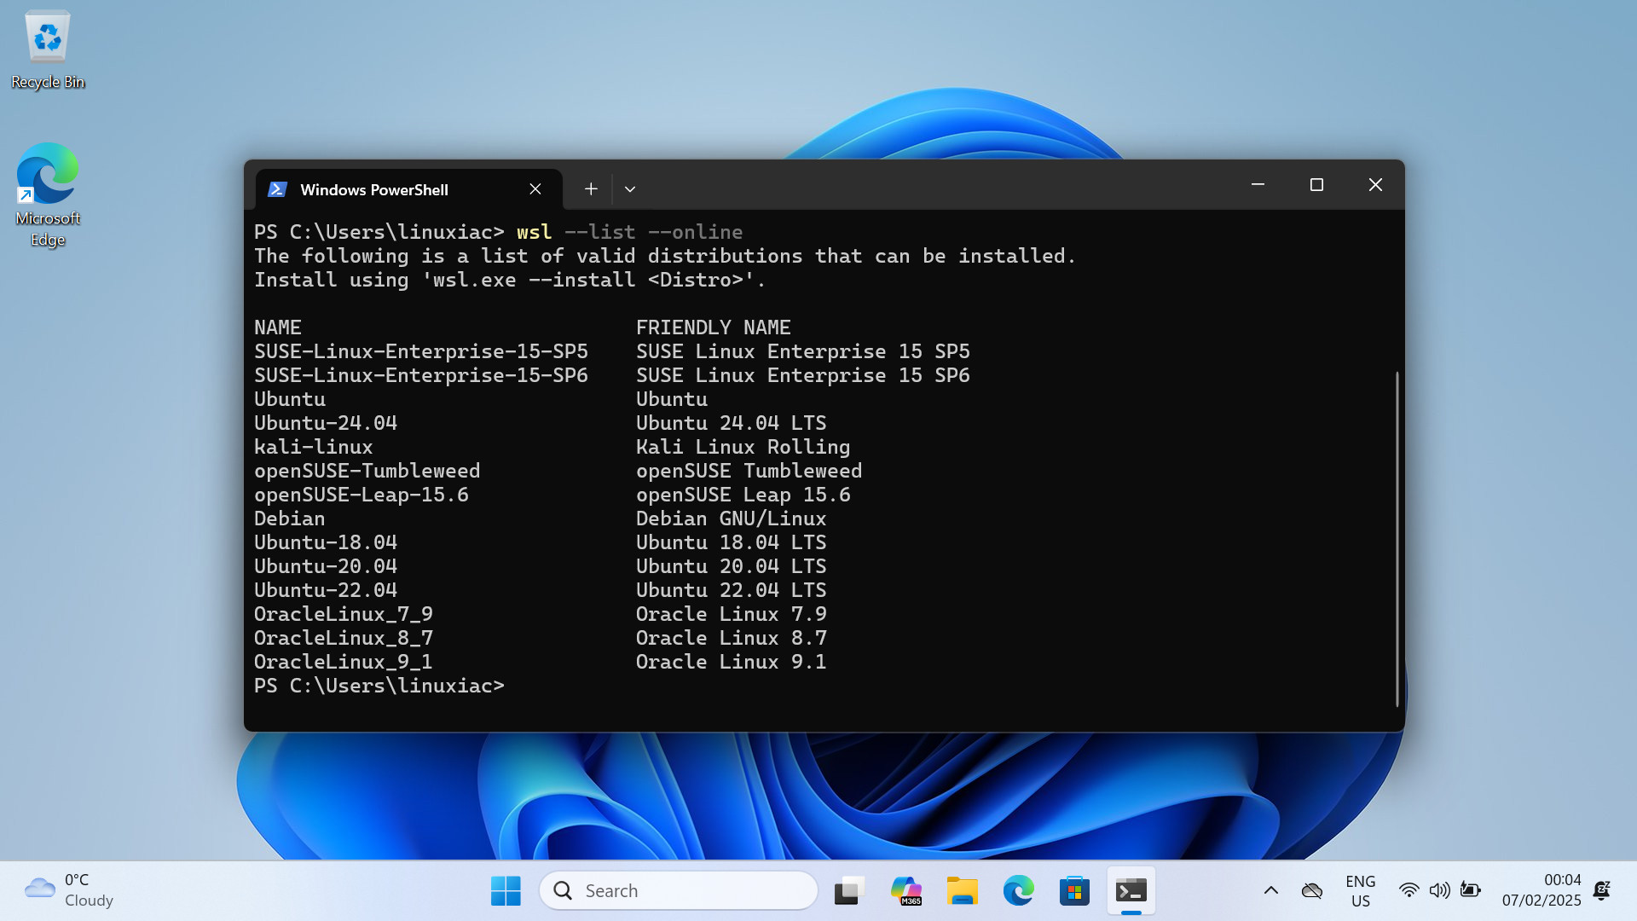
Task: Click OracleLinux_8_7 in the NAME column
Action: (x=344, y=638)
